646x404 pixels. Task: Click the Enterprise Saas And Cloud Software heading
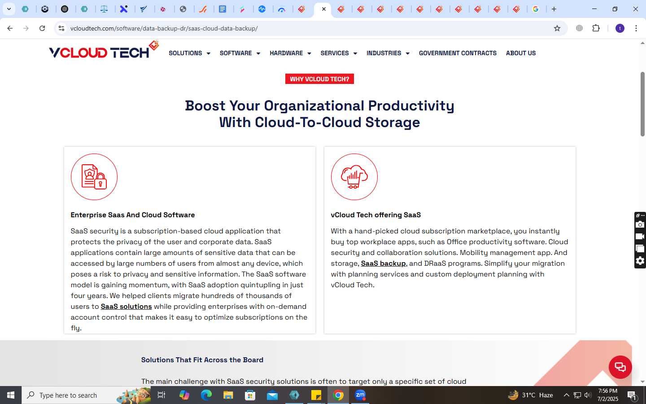click(133, 215)
